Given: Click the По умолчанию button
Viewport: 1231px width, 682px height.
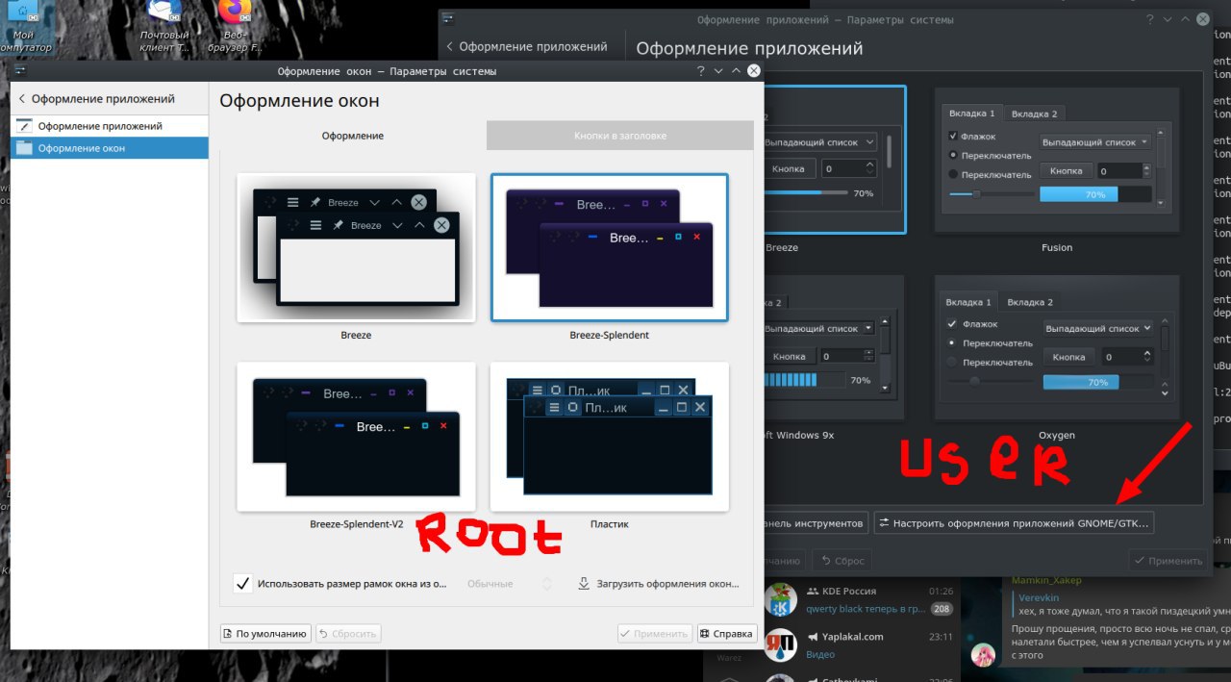Looking at the screenshot, I should coord(265,634).
